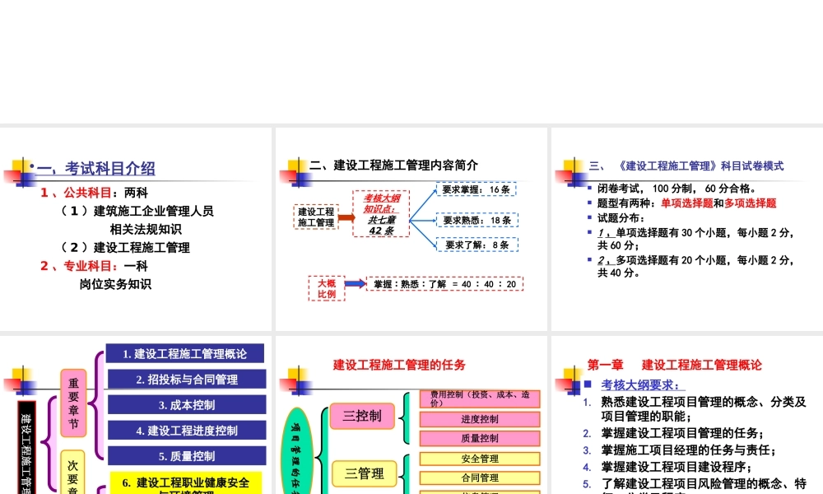This screenshot has height=494, width=823.
Task: Click the box 1. 建设工程施工管理概论
Action: pos(184,353)
